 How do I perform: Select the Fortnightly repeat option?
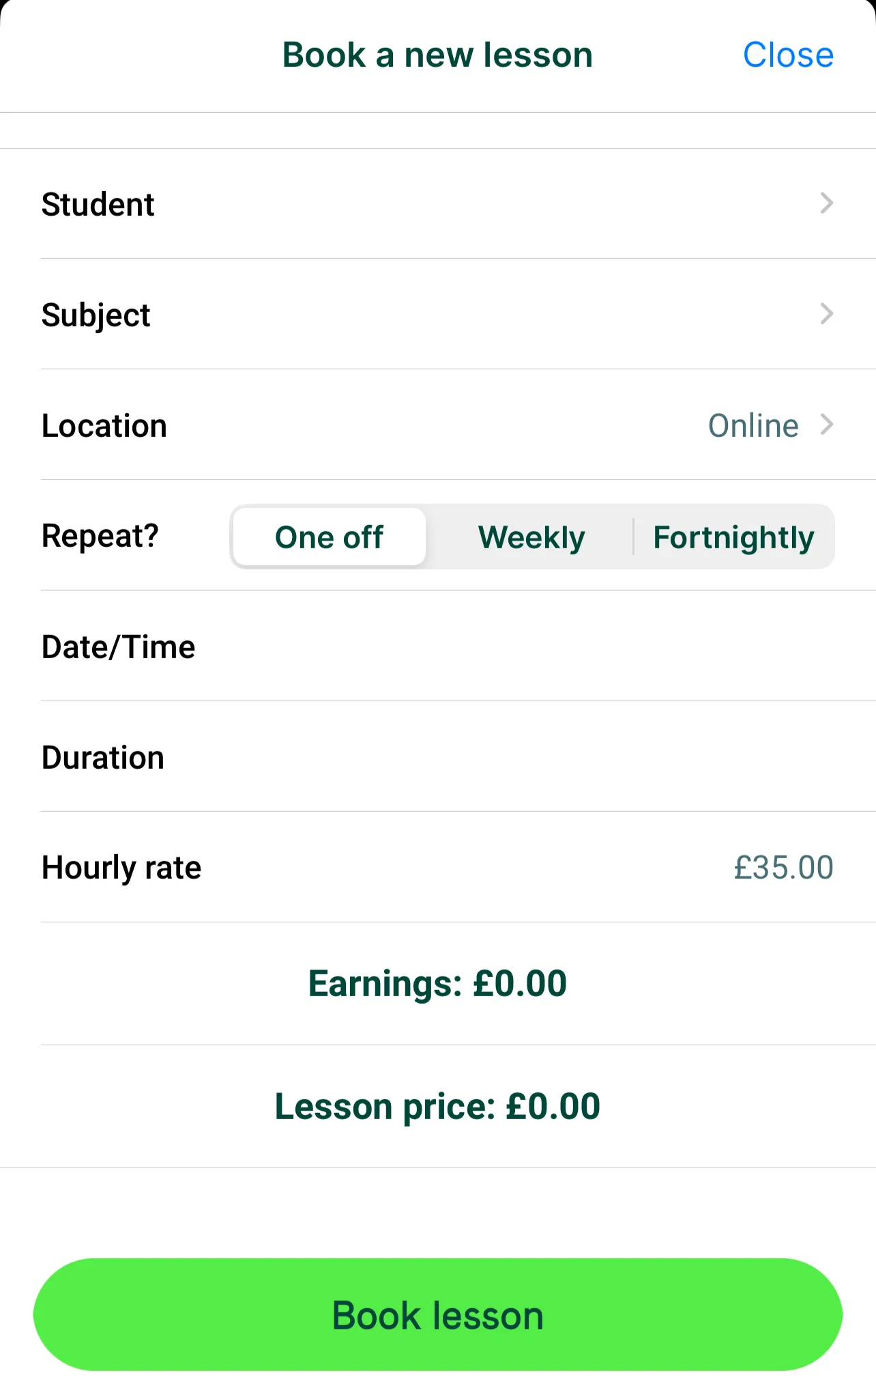point(733,537)
